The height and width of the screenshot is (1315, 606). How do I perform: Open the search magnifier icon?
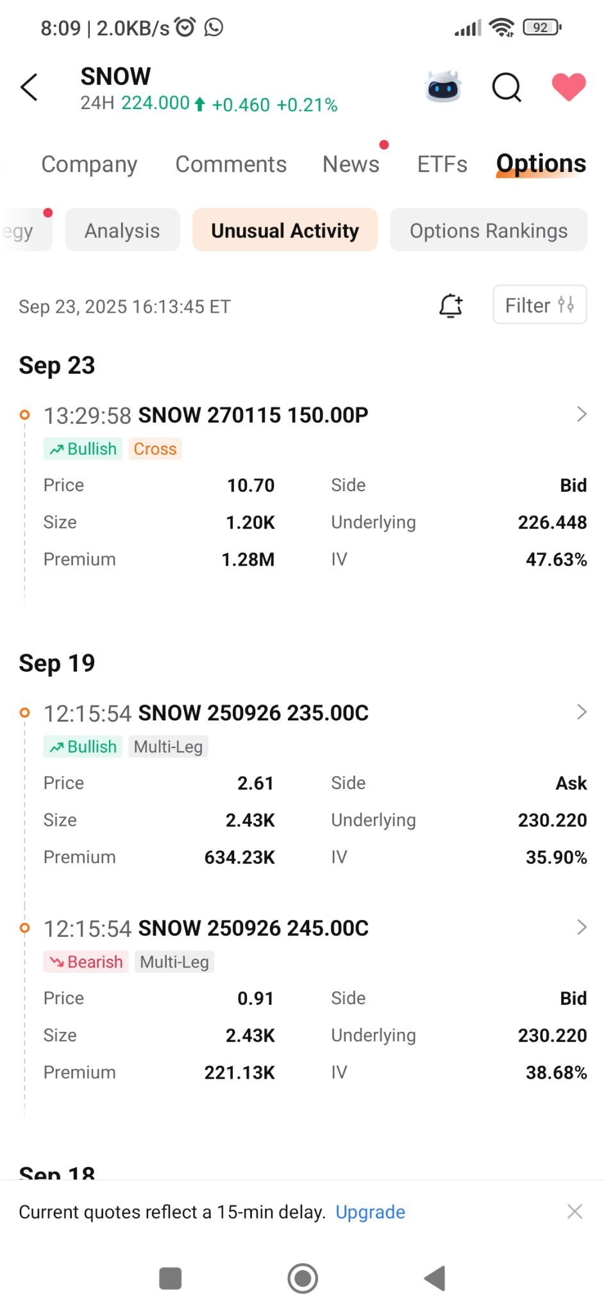click(x=507, y=87)
